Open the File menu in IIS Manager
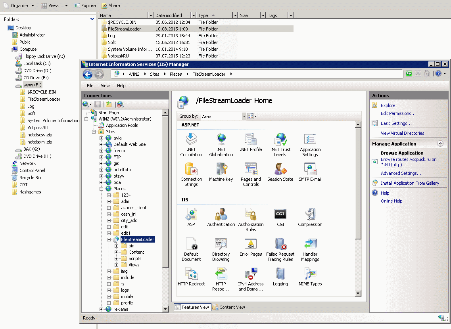Screen dimensions: 451x329 coord(90,86)
